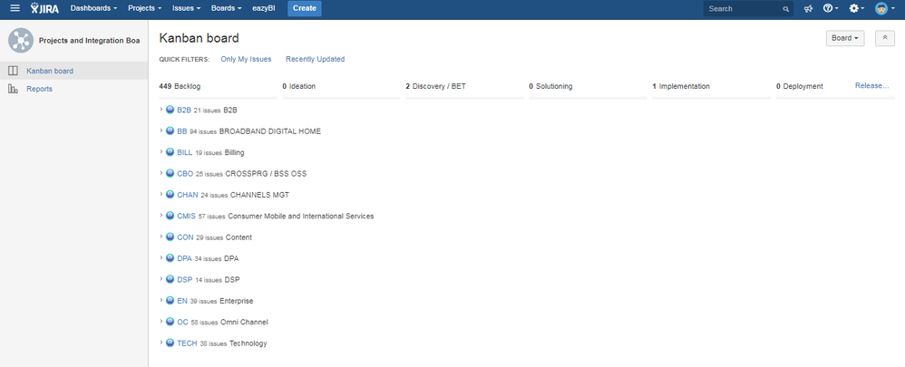The image size is (905, 367).
Task: Toggle the Recently Updated quick filter
Action: point(315,59)
